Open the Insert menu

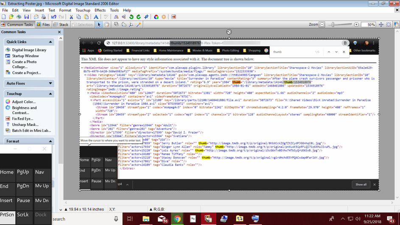coord(39,10)
